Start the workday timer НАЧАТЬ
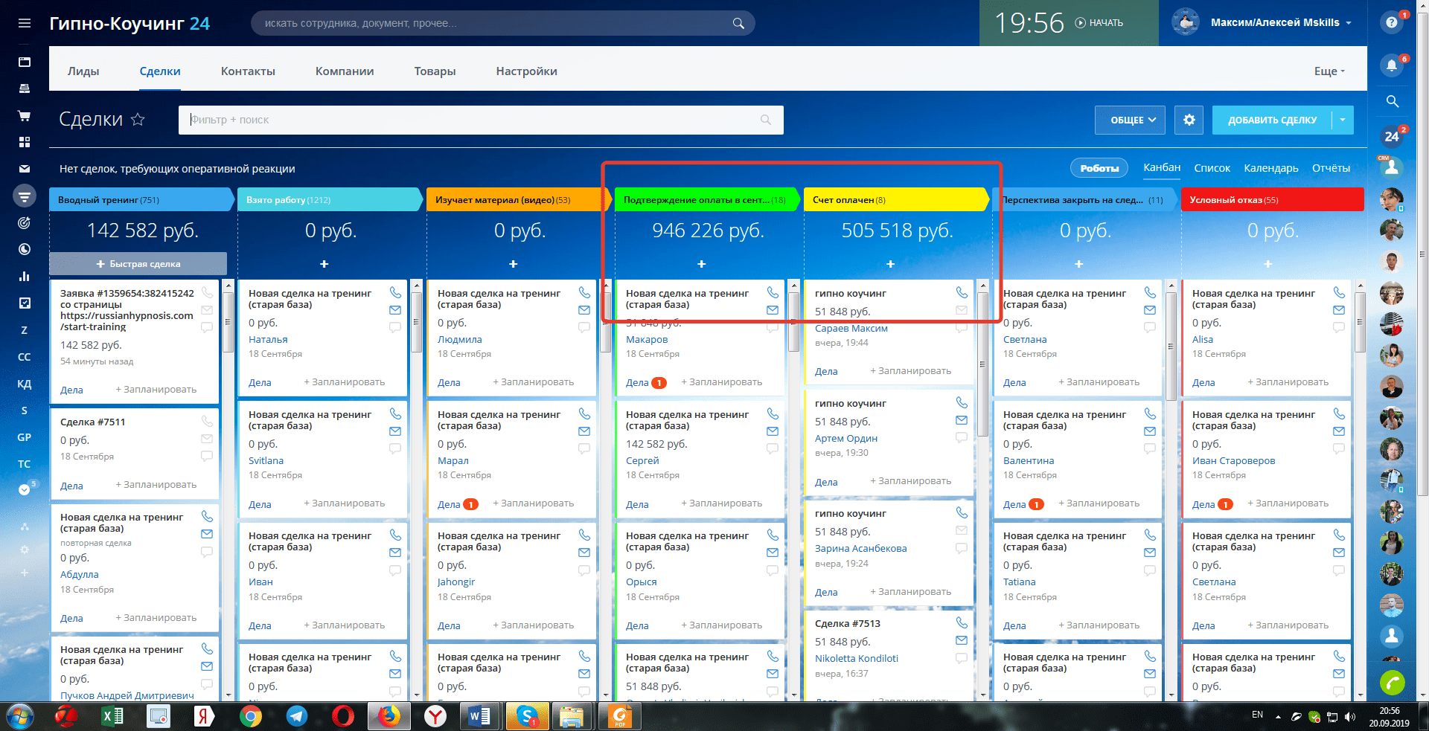The height and width of the screenshot is (731, 1429). coord(1099,23)
